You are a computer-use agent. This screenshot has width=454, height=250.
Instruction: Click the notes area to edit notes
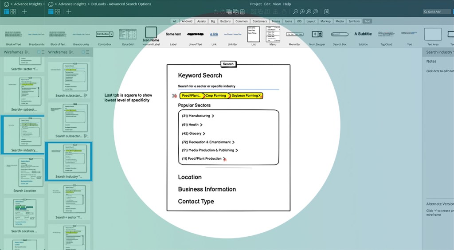(439, 71)
